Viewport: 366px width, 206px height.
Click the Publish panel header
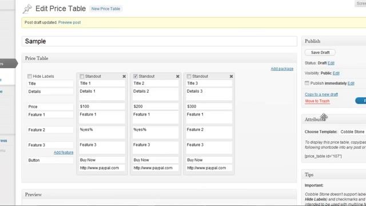tap(334, 41)
